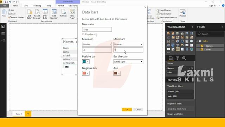225x127 pixels.
Task: Select the Donut chart visualization
Action: (182, 41)
